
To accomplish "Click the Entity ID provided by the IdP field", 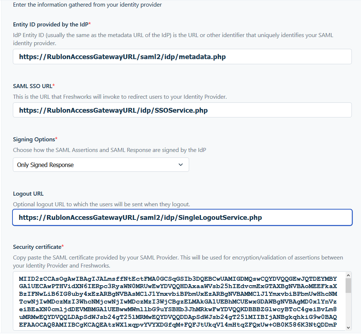I will [182, 57].
